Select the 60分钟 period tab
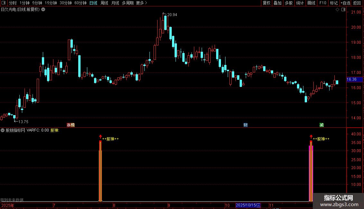 click(80, 3)
